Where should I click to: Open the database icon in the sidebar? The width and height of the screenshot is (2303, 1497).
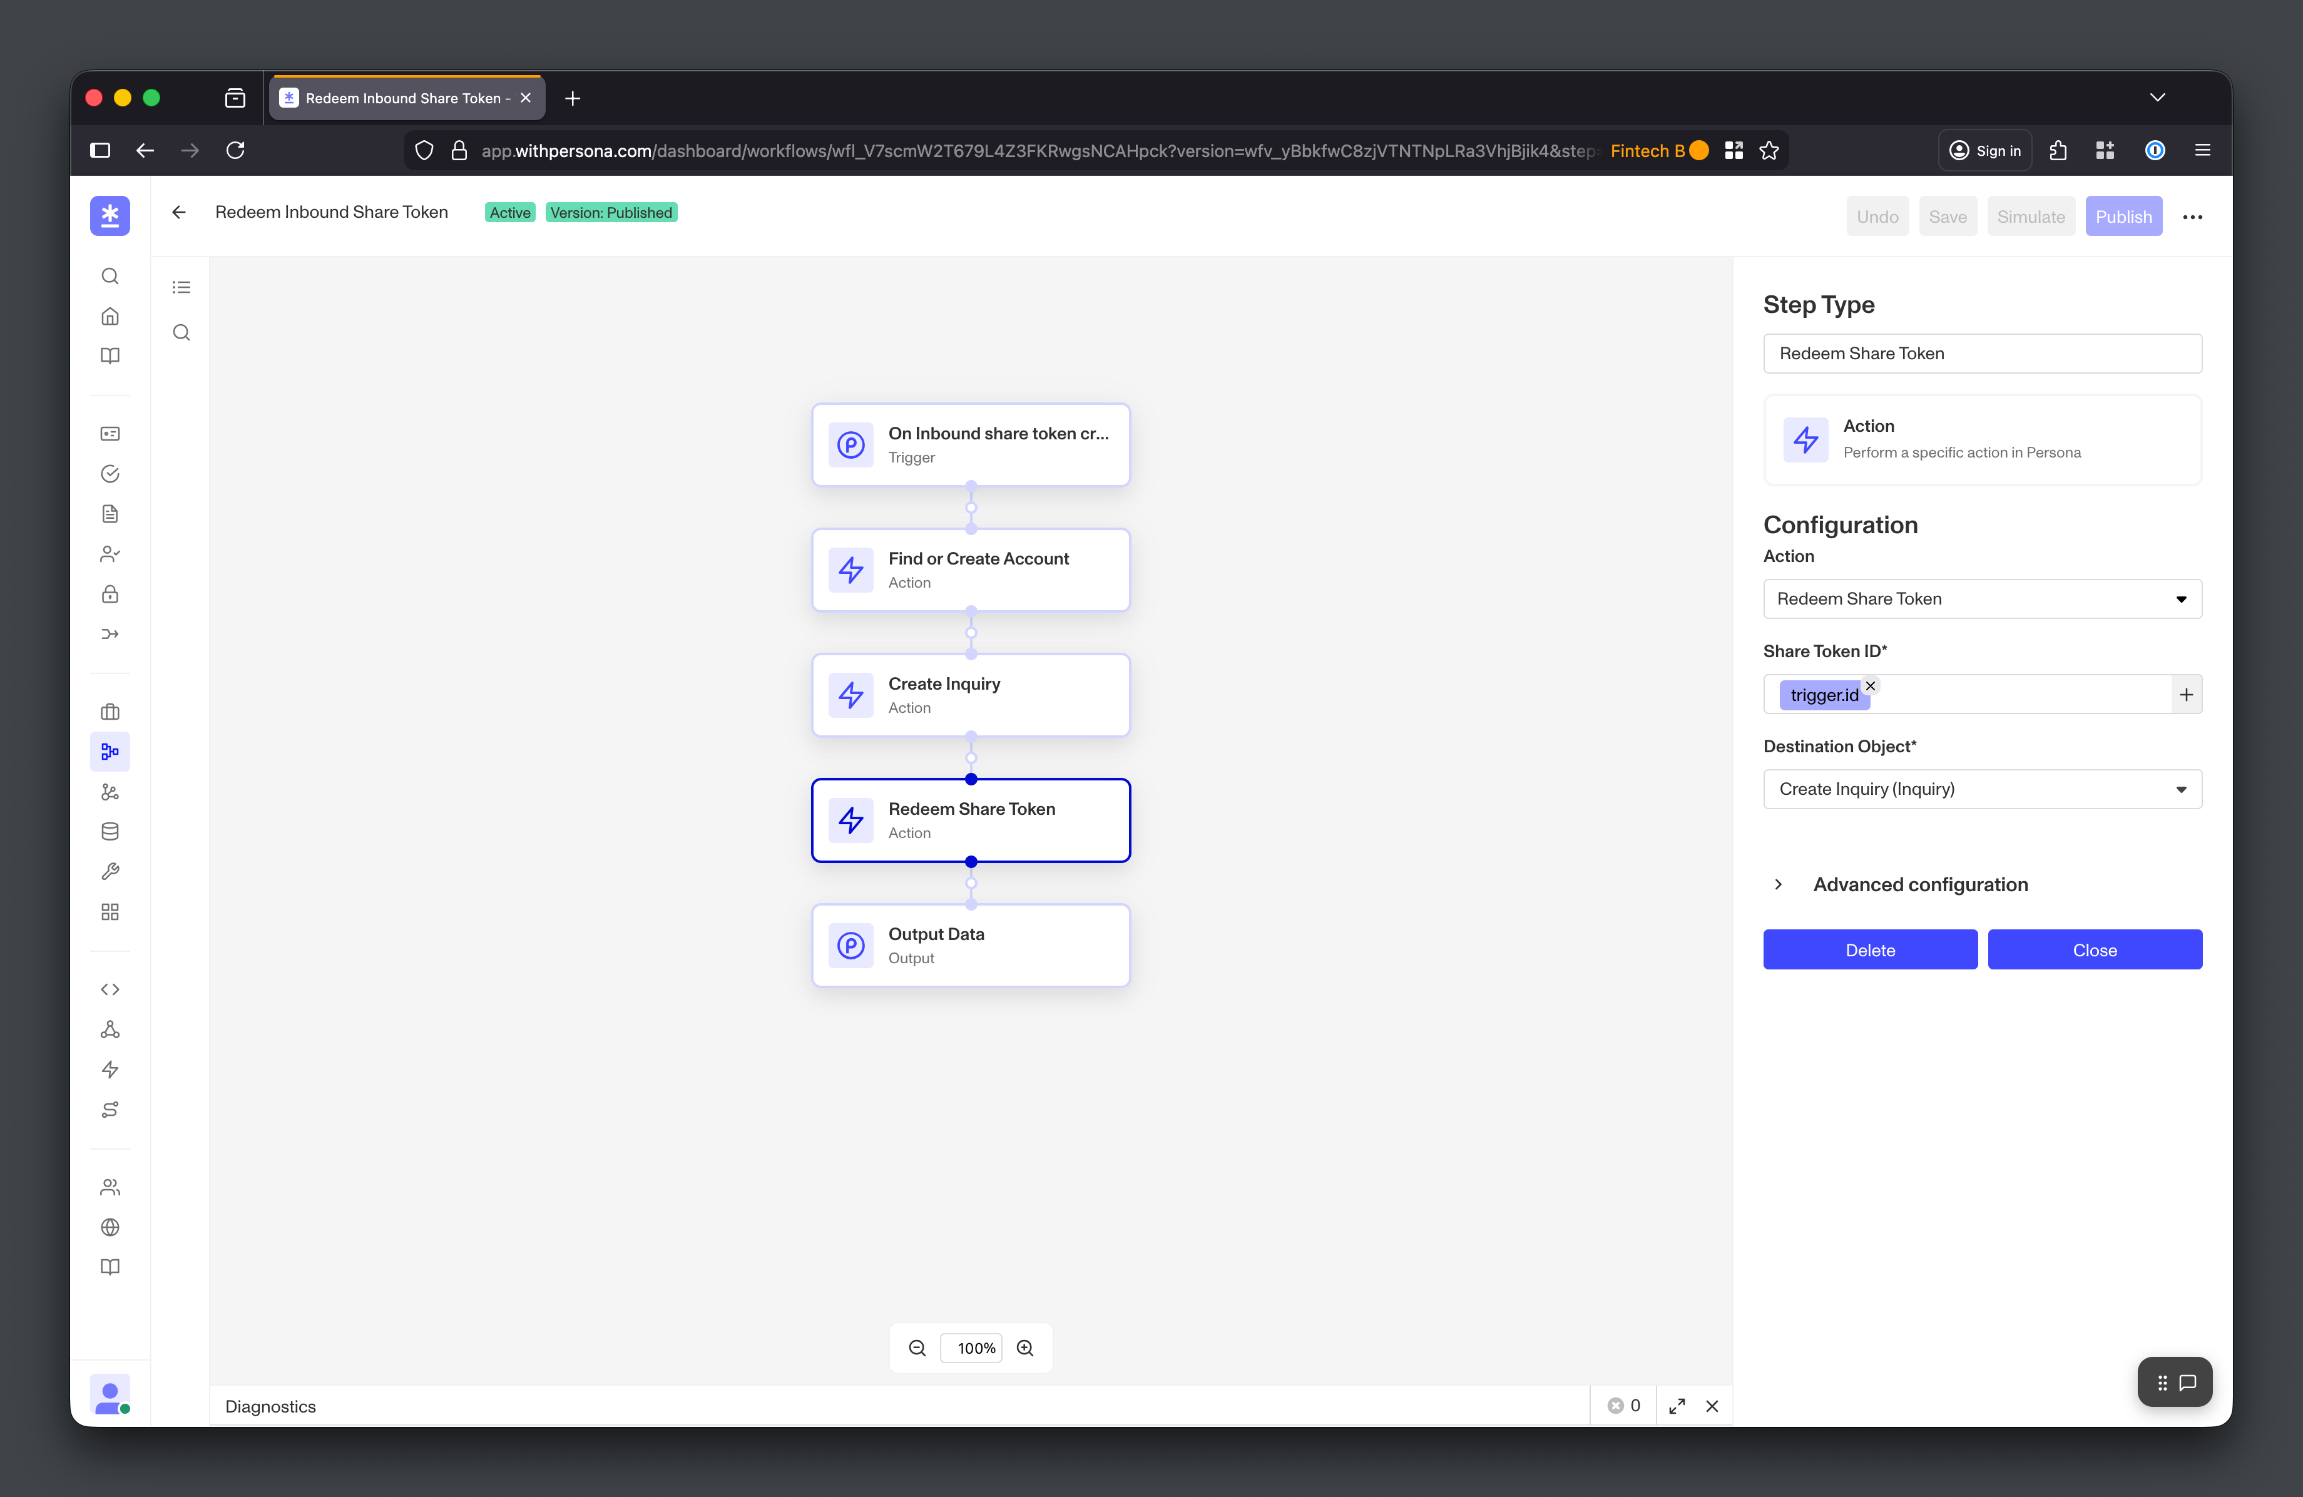coord(110,830)
